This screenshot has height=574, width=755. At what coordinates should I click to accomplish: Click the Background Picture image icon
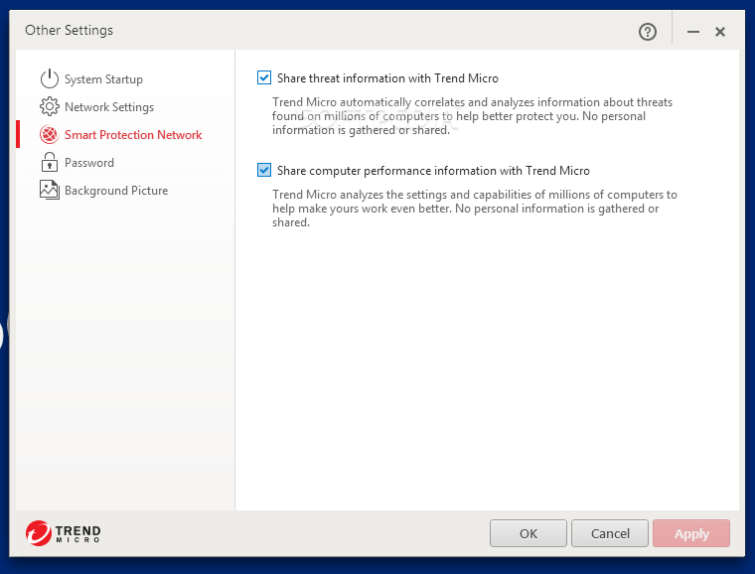click(49, 190)
